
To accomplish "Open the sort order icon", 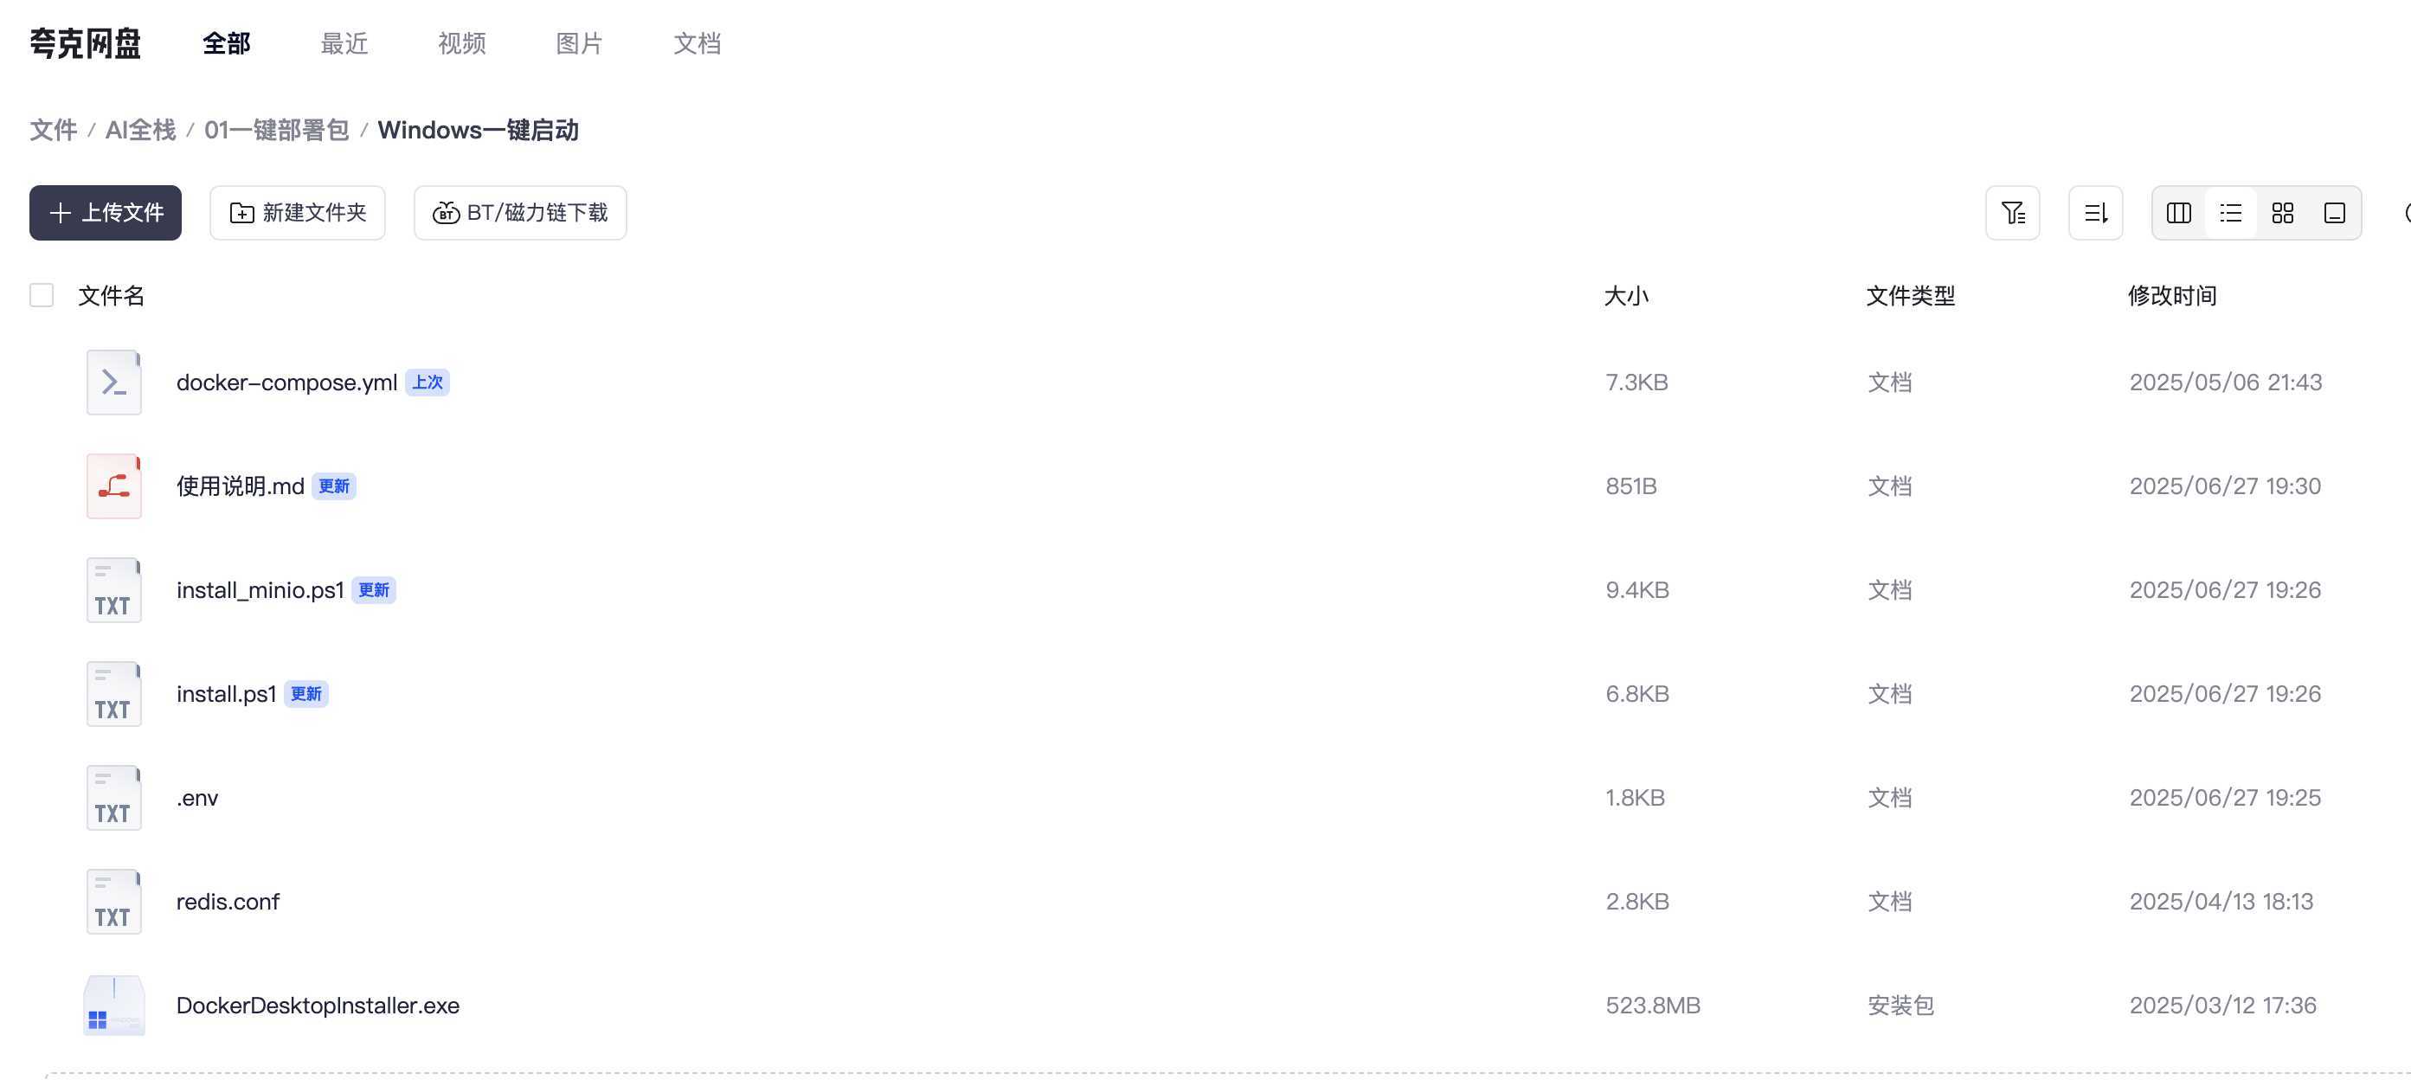I will [x=2096, y=212].
